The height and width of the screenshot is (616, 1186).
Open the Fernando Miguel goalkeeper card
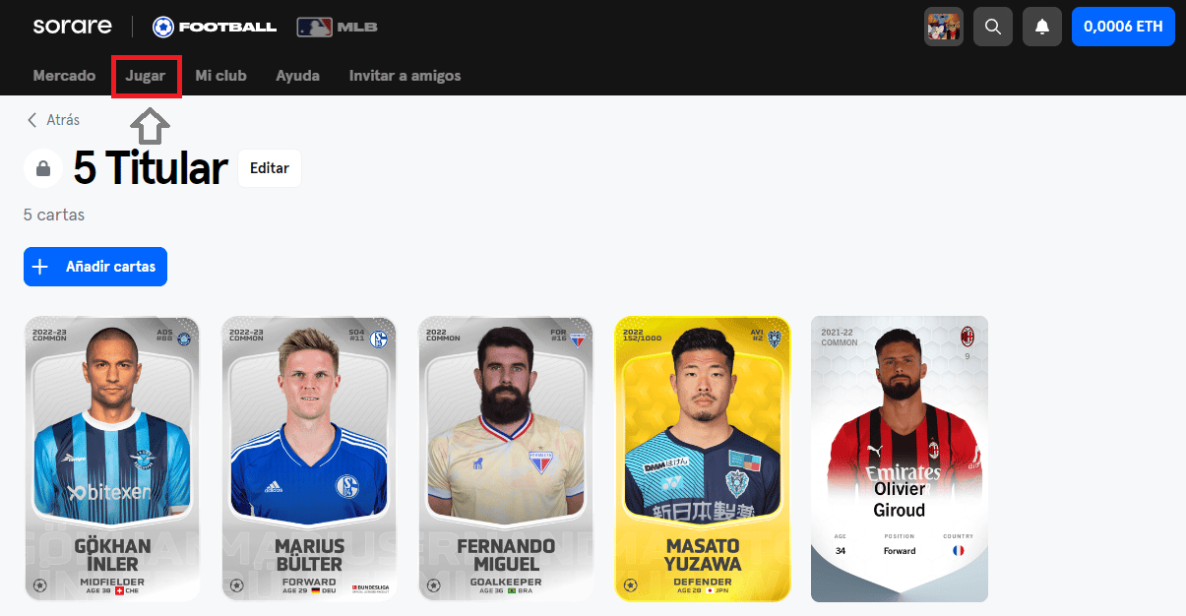[506, 459]
